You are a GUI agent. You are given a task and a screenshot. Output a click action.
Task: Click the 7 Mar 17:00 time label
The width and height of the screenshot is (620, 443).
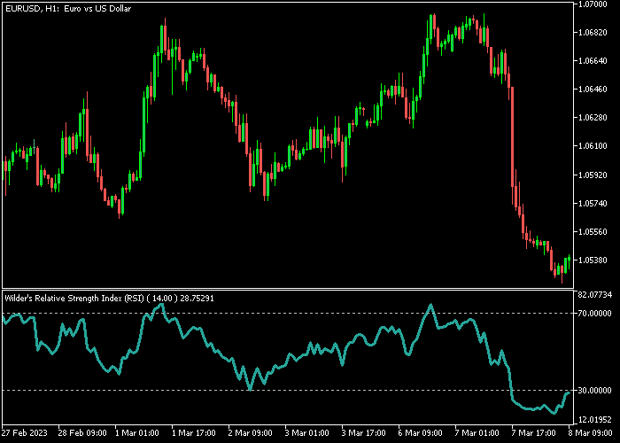(x=533, y=432)
